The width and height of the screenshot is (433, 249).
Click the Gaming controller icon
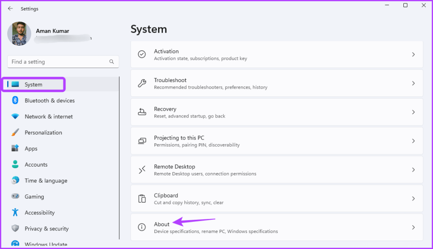15,196
